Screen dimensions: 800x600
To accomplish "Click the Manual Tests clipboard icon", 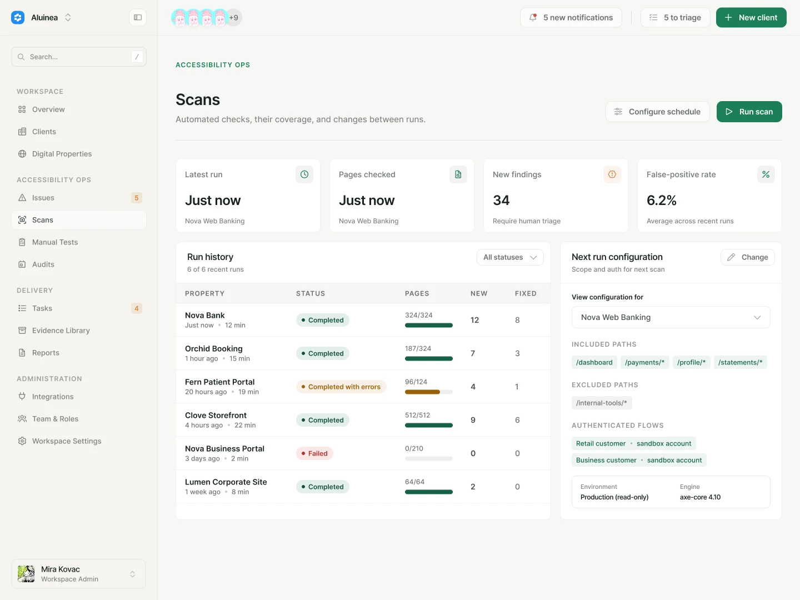I will [x=22, y=242].
